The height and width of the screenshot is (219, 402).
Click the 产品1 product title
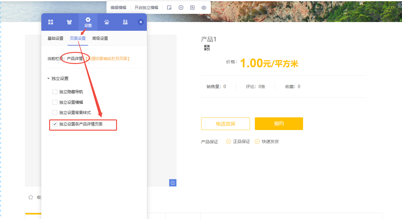[x=209, y=39]
